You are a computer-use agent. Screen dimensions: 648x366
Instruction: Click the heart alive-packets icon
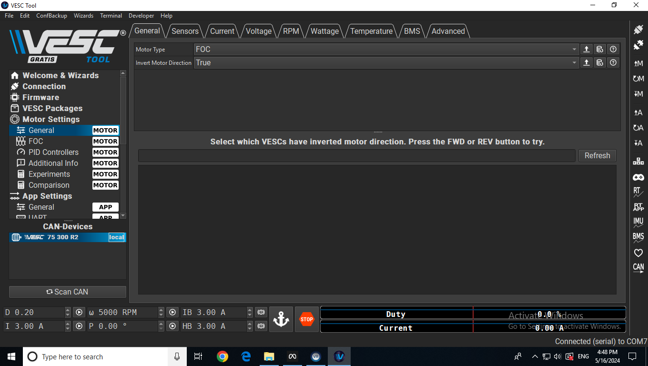[x=638, y=253]
